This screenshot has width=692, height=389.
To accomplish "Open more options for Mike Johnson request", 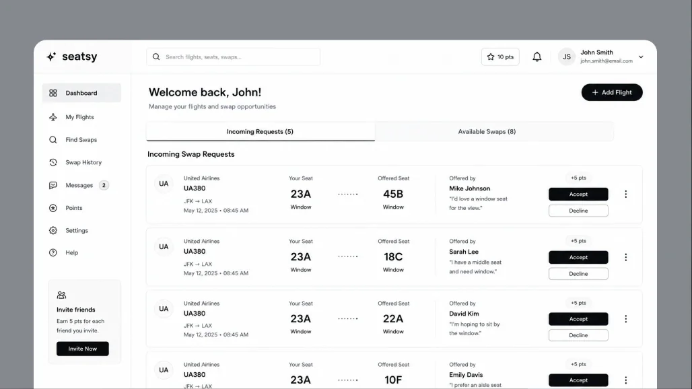I will [625, 194].
